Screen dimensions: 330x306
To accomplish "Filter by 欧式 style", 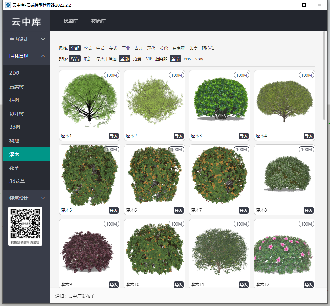I will pos(88,48).
